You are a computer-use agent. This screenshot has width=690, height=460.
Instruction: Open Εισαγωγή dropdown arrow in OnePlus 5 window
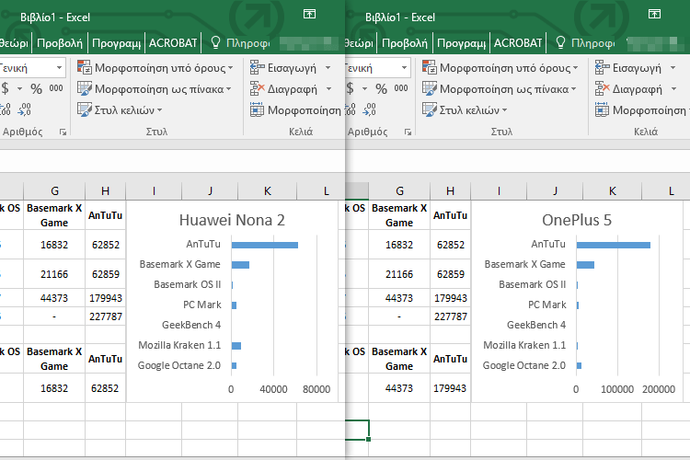673,68
